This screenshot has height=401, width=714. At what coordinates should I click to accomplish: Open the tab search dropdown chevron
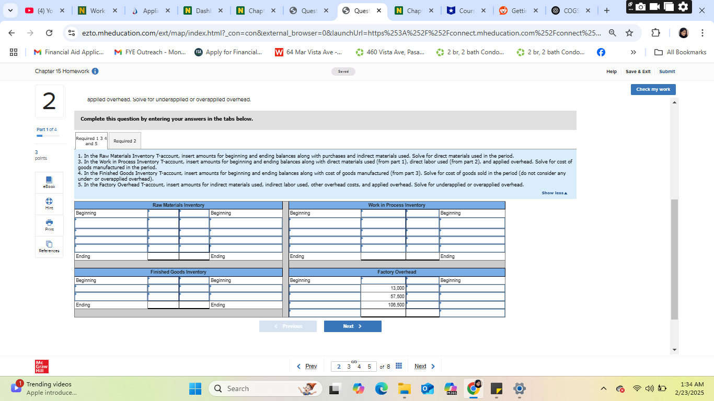point(10,10)
